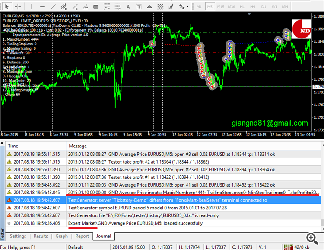Click the V: 1 status value
Screen dimensions: 324x250
[262, 247]
